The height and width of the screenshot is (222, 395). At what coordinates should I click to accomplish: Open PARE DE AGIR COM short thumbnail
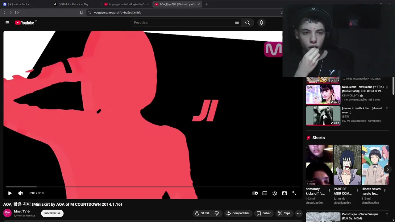(x=347, y=165)
